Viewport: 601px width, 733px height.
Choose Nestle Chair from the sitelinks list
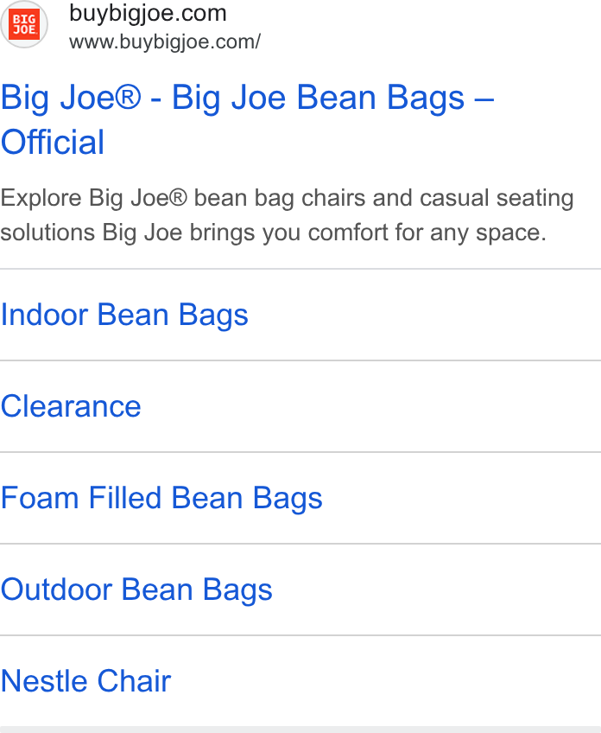pyautogui.click(x=300, y=680)
